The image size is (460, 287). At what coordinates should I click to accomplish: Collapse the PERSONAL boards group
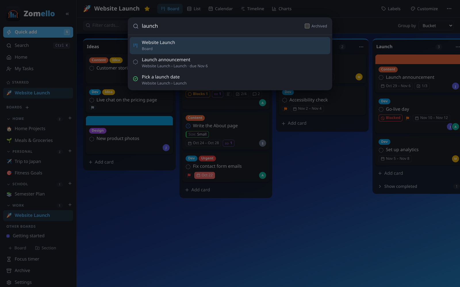pyautogui.click(x=8, y=152)
